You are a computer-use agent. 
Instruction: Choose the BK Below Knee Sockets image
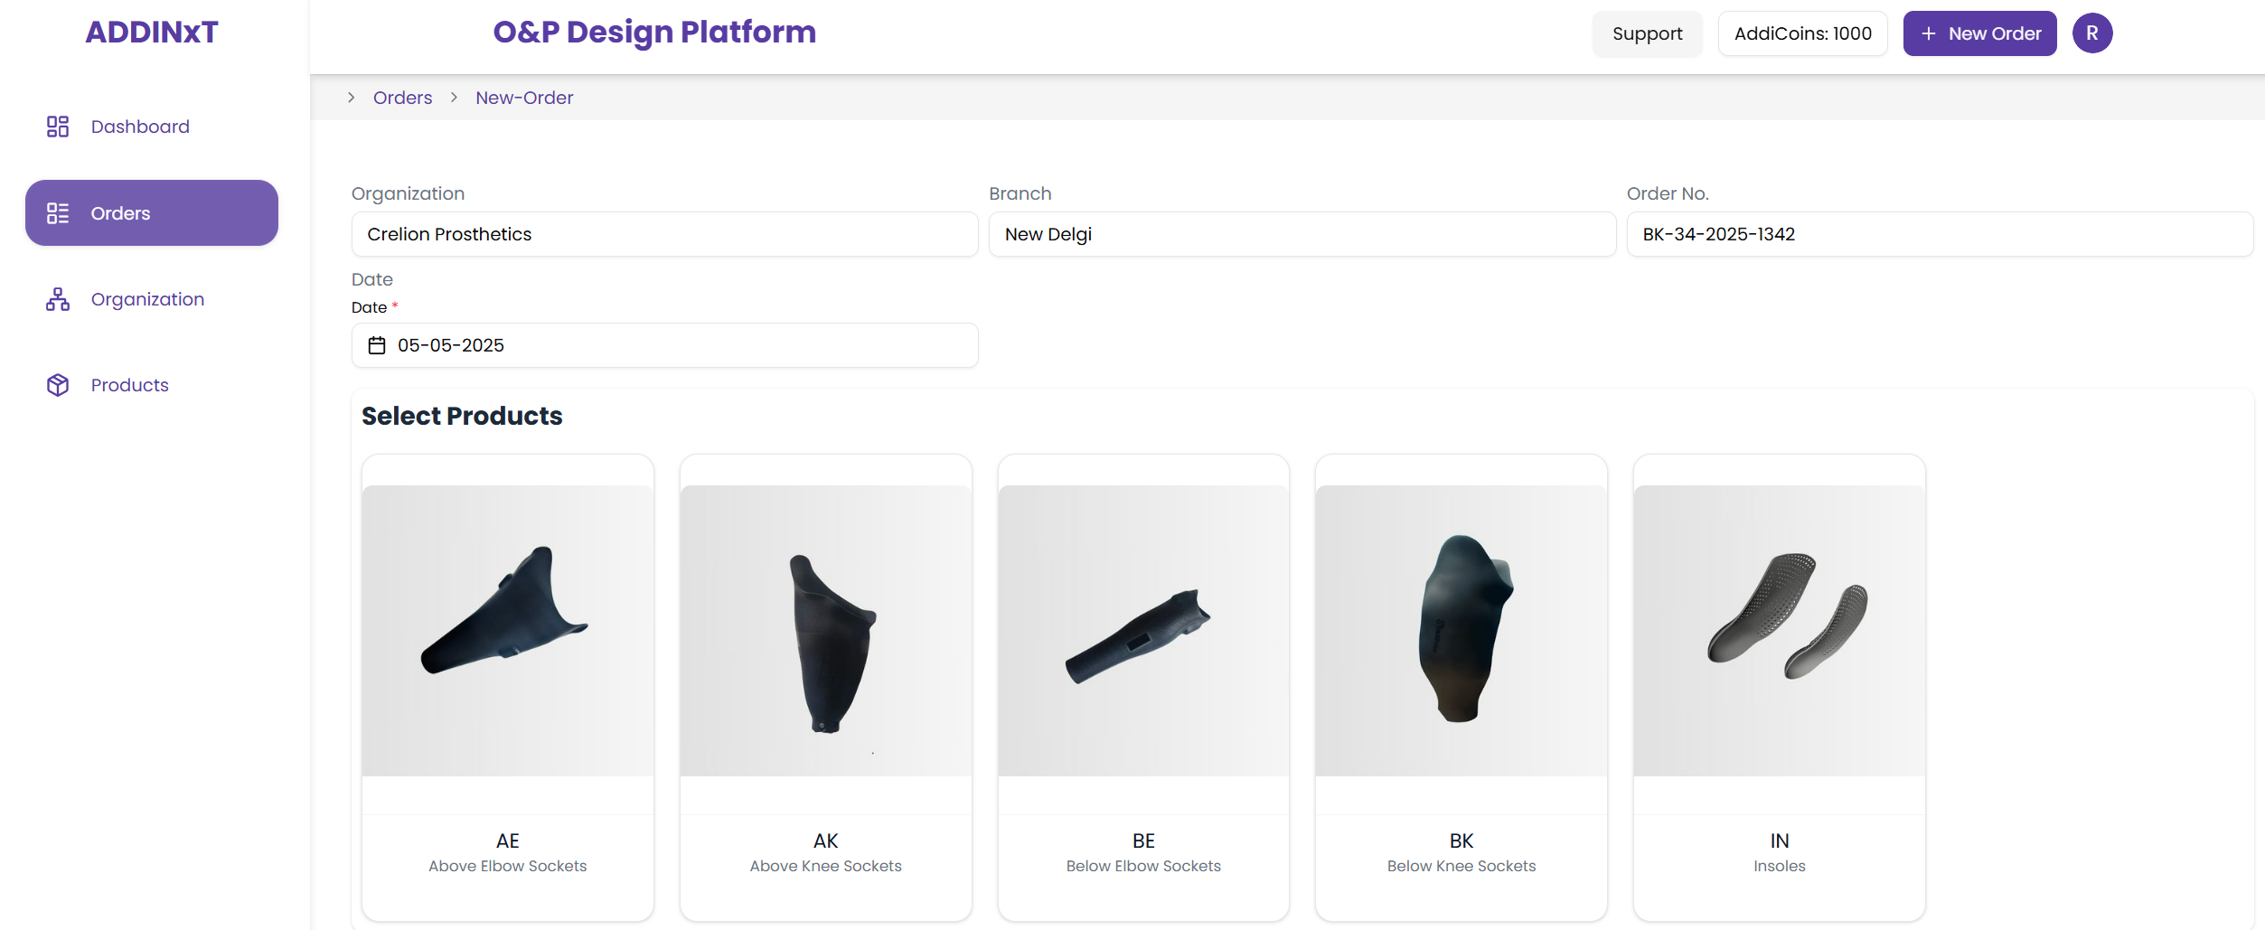pyautogui.click(x=1461, y=630)
